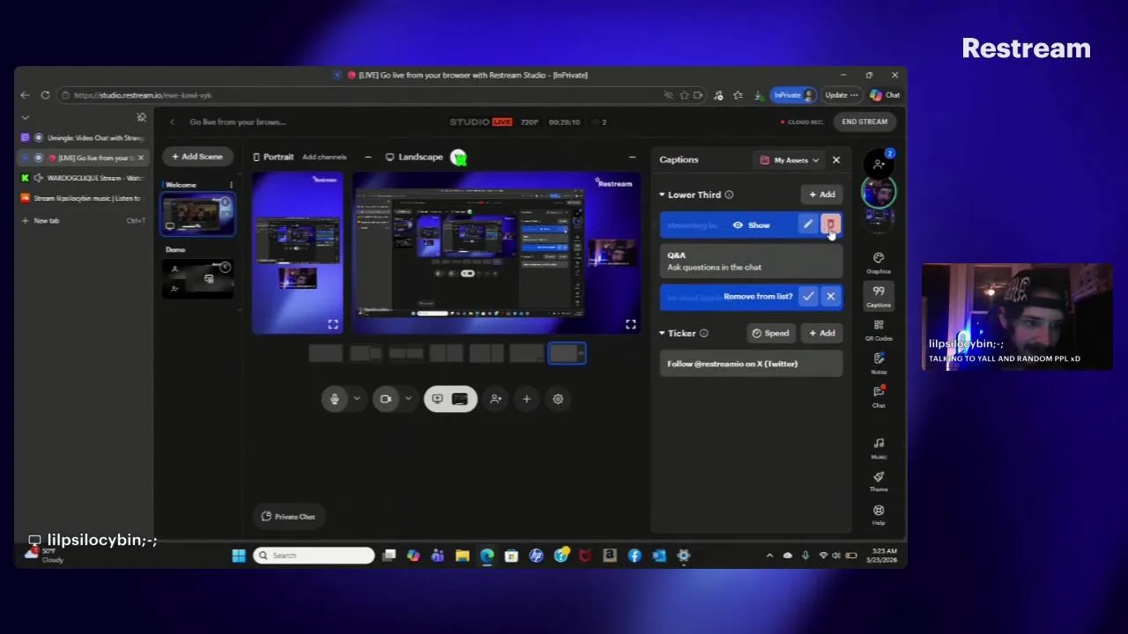Screen dimensions: 1128x634
Task: Open studio settings gear icon
Action: (558, 399)
